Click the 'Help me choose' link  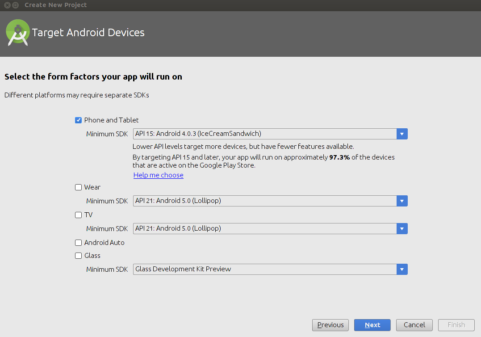pyautogui.click(x=158, y=175)
